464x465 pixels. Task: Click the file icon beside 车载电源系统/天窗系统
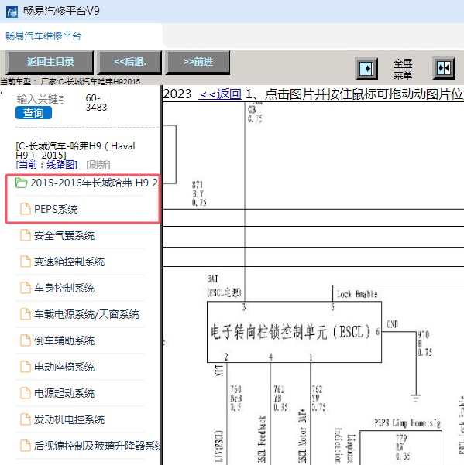tap(26, 314)
